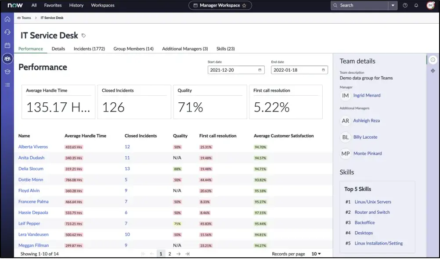Expand the search options dropdown arrow
Screen dimensions: 440x259
click(x=392, y=5)
